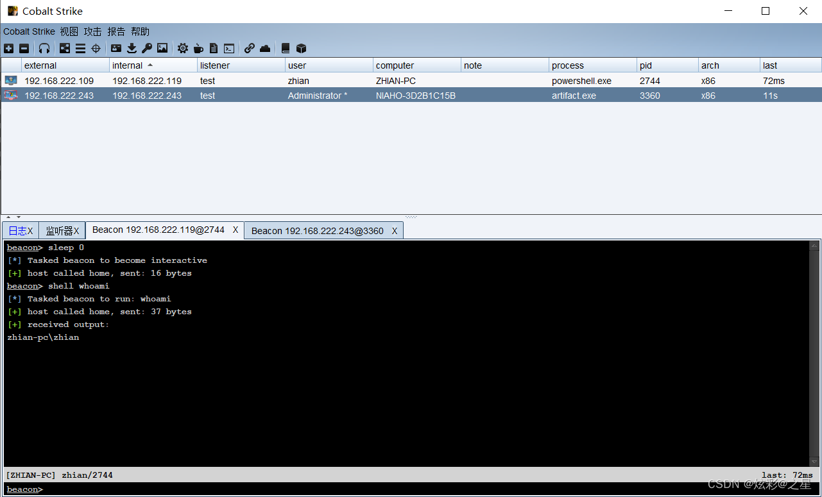Sort by the process column header
The height and width of the screenshot is (497, 822).
coord(593,65)
